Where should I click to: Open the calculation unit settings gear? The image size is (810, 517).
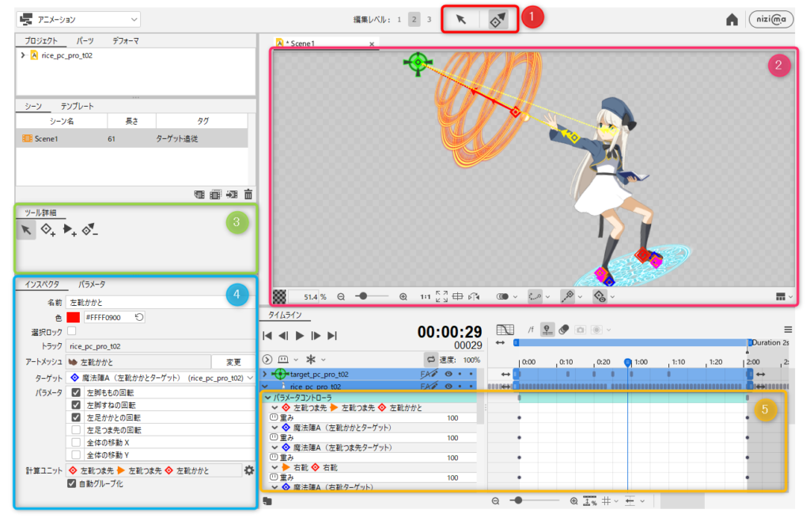pyautogui.click(x=249, y=470)
